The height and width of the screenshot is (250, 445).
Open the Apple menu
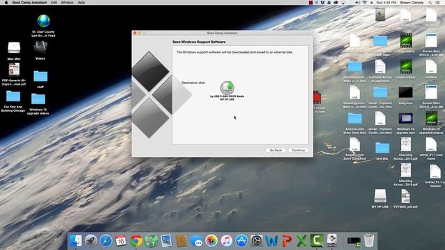[x=6, y=3]
